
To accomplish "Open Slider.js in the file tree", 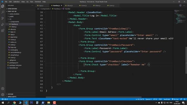I will 14,27.
